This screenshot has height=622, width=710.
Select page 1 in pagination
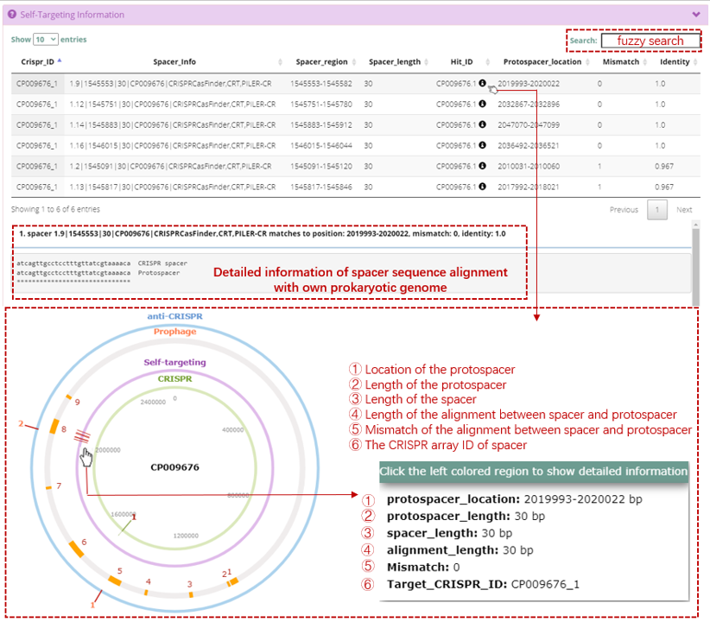[x=657, y=210]
